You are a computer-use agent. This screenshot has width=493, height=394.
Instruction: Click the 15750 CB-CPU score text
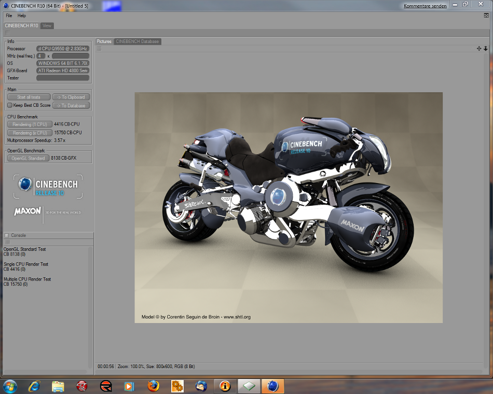pos(68,133)
